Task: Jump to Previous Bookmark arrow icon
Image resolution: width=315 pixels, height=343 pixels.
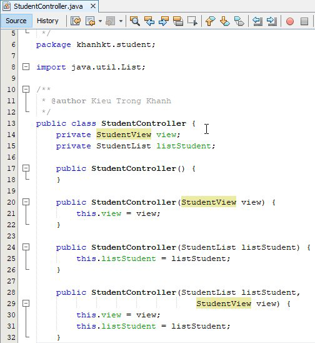Action: [210, 21]
